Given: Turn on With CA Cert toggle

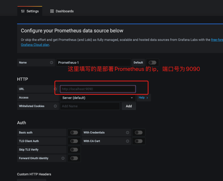Looking at the screenshot, I should (x=139, y=141).
